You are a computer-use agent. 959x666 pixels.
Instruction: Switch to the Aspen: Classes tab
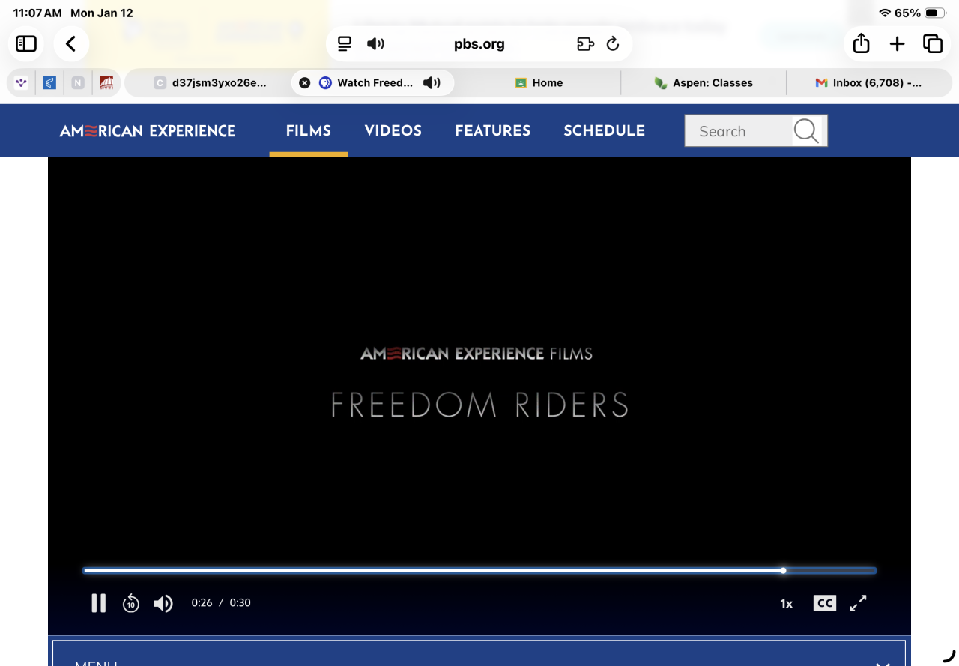[x=704, y=83]
